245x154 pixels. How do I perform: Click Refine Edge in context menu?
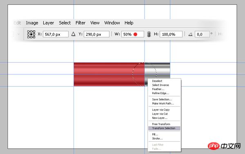(160, 93)
